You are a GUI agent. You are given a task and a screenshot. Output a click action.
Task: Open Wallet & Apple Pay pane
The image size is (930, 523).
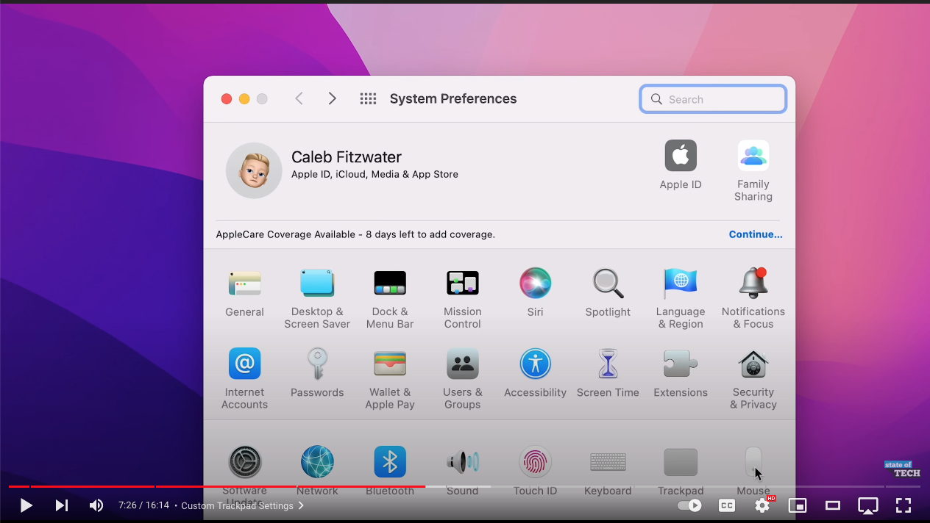(390, 379)
